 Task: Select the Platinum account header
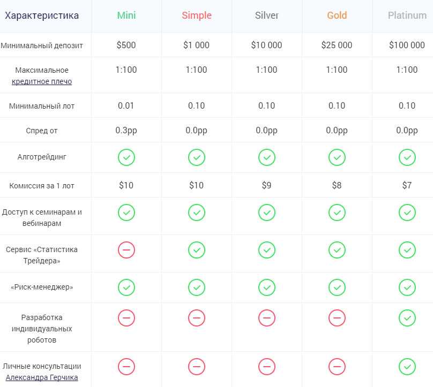coord(407,16)
